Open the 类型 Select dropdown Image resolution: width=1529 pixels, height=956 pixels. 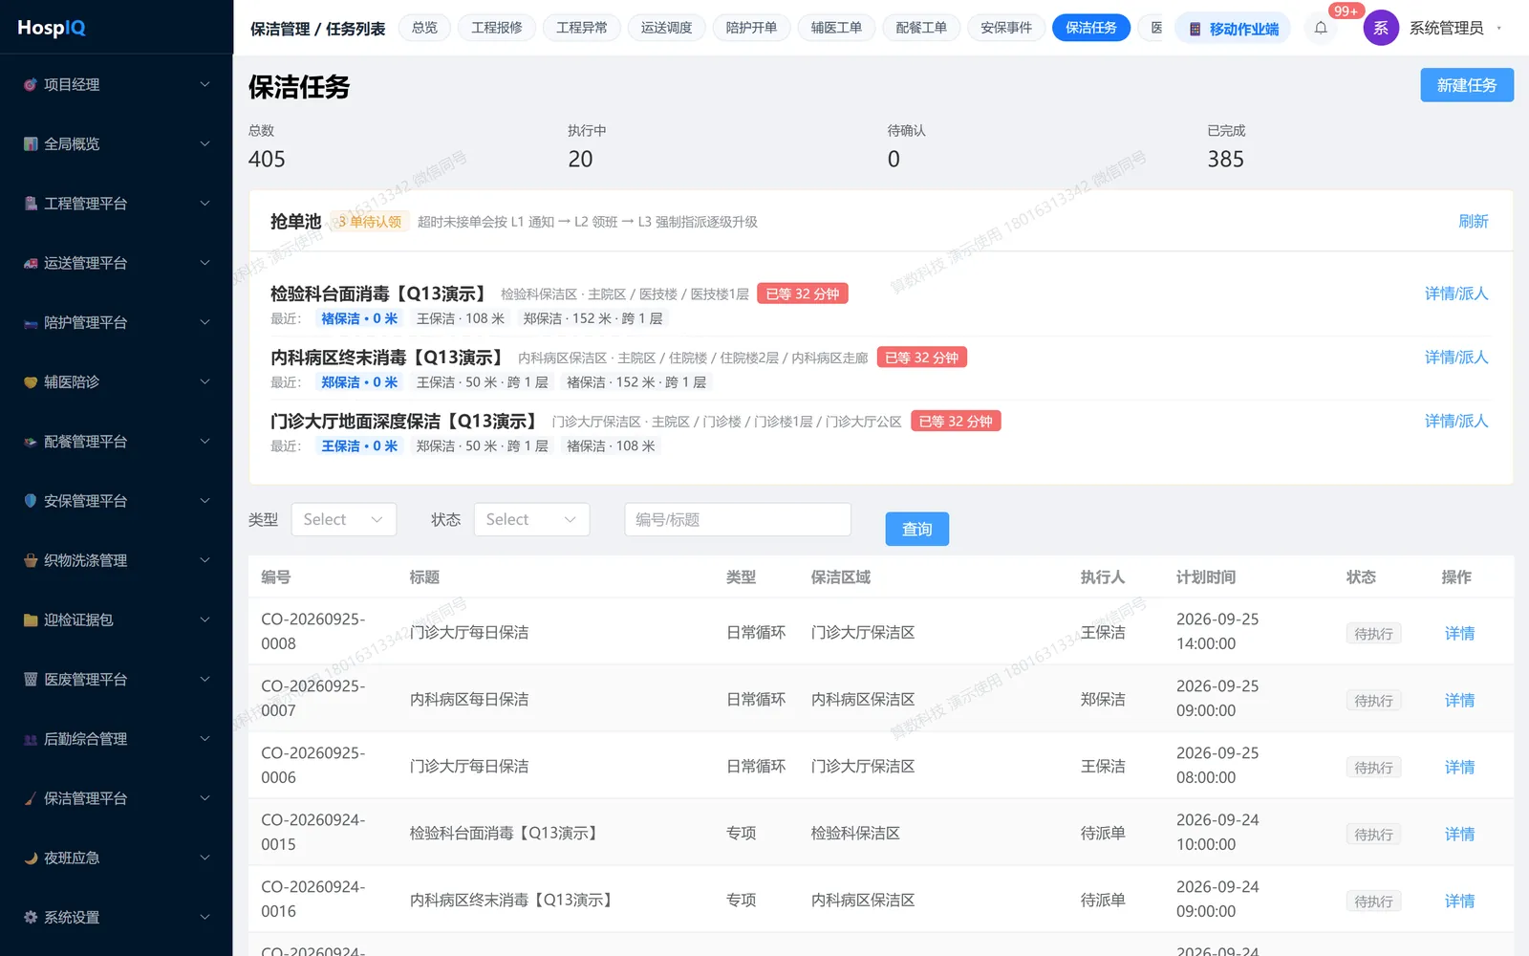[x=344, y=519]
